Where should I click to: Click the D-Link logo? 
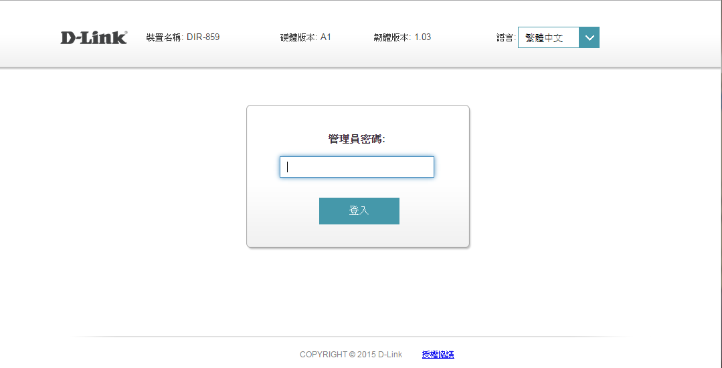pyautogui.click(x=93, y=37)
